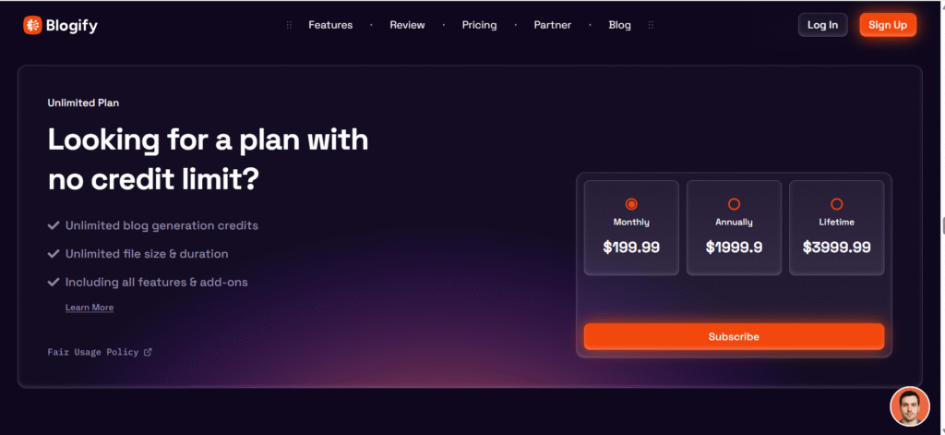945x435 pixels.
Task: Open the support chat avatar
Action: (x=909, y=405)
